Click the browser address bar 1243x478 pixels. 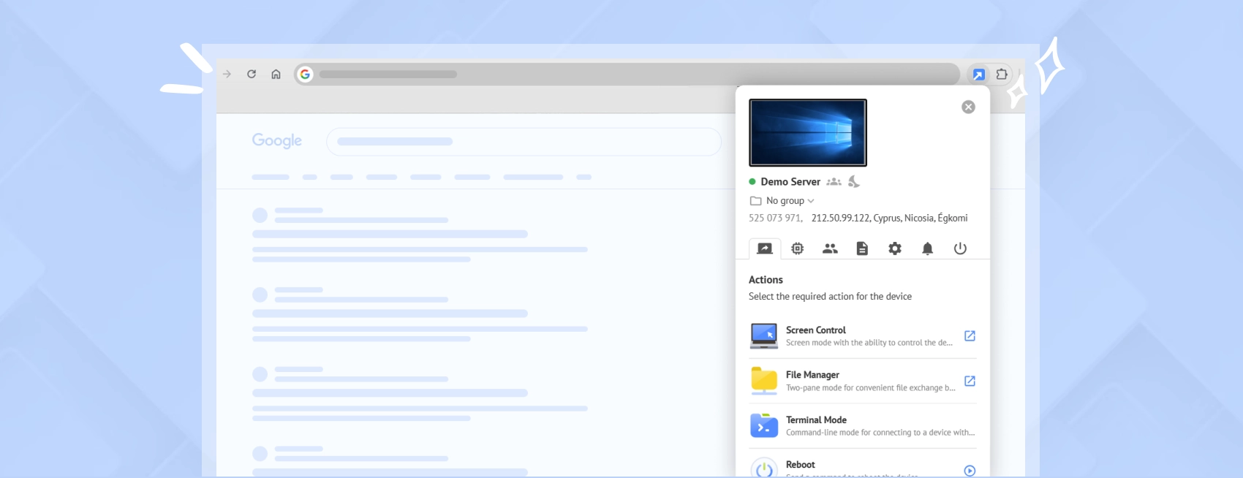tap(629, 75)
